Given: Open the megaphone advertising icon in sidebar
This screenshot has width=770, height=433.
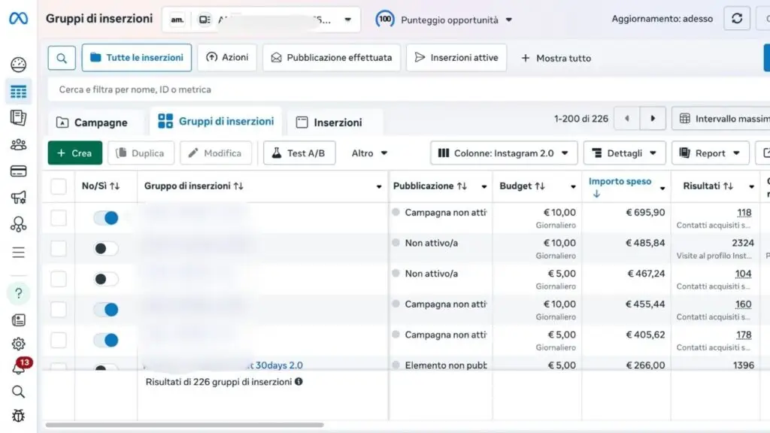Looking at the screenshot, I should point(18,198).
